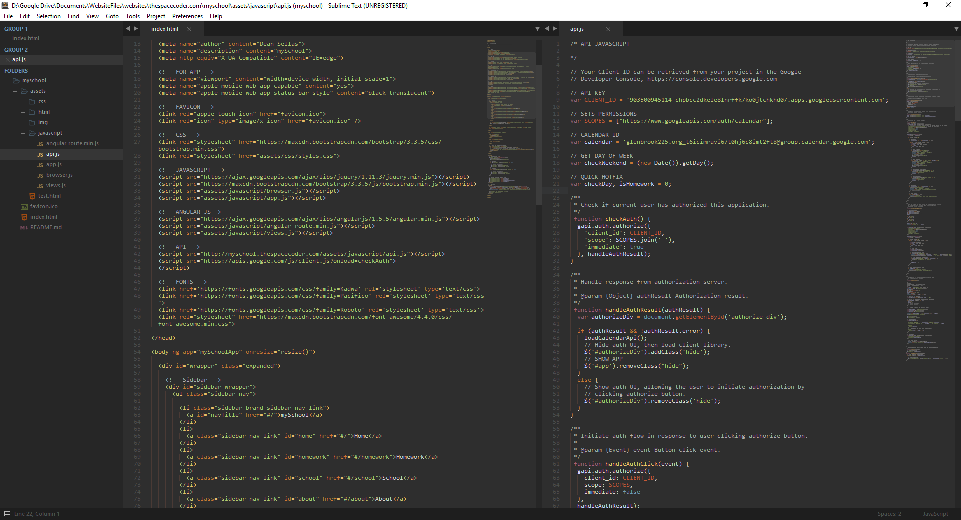Image resolution: width=961 pixels, height=520 pixels.
Task: Click markdown icon beside README.md
Action: pos(24,227)
